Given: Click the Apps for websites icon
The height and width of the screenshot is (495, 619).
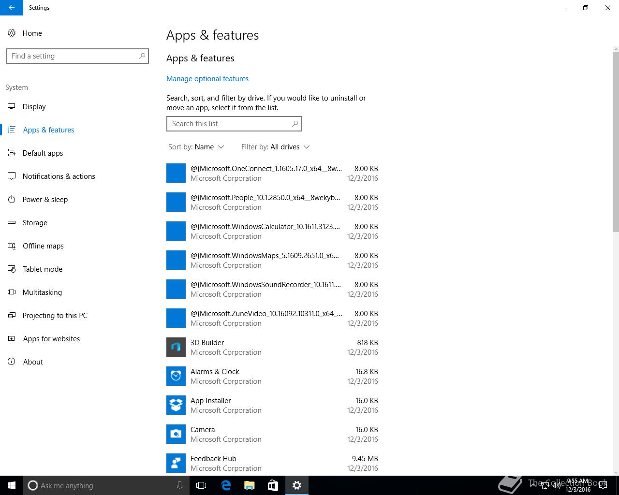Looking at the screenshot, I should point(12,338).
